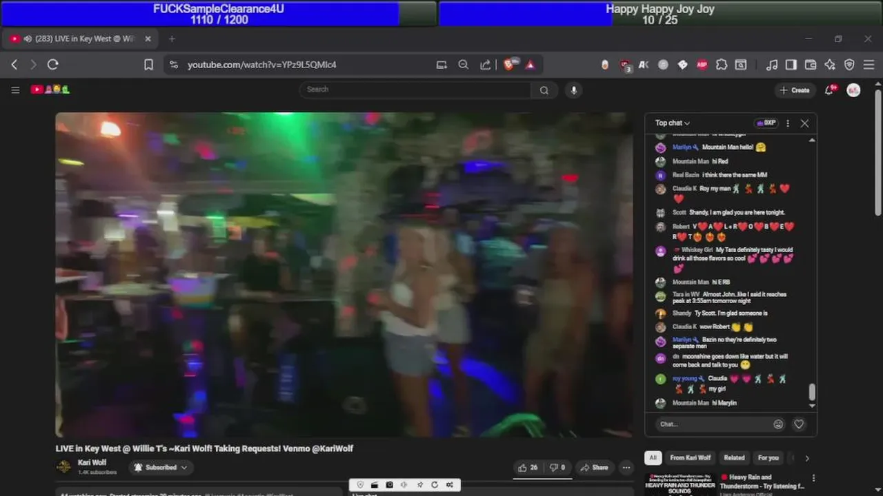Select the For you chip
The image size is (883, 496).
coord(768,458)
